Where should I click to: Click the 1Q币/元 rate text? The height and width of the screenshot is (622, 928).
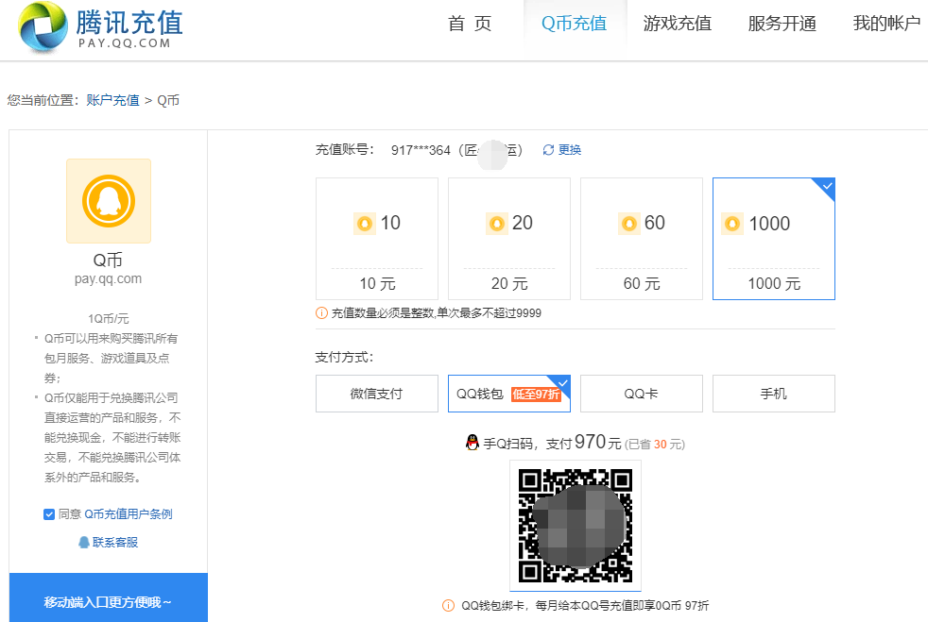[109, 319]
